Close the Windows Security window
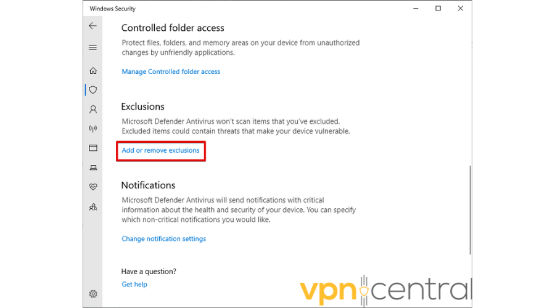Screen dimensions: 555x308 pos(460,9)
